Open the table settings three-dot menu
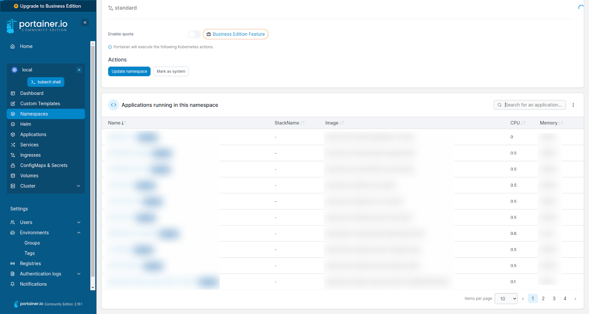 pos(573,105)
